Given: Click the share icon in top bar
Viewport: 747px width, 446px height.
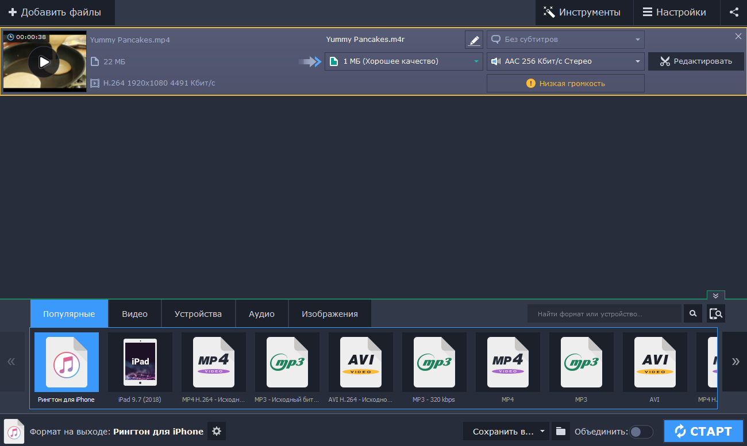Looking at the screenshot, I should (x=734, y=12).
